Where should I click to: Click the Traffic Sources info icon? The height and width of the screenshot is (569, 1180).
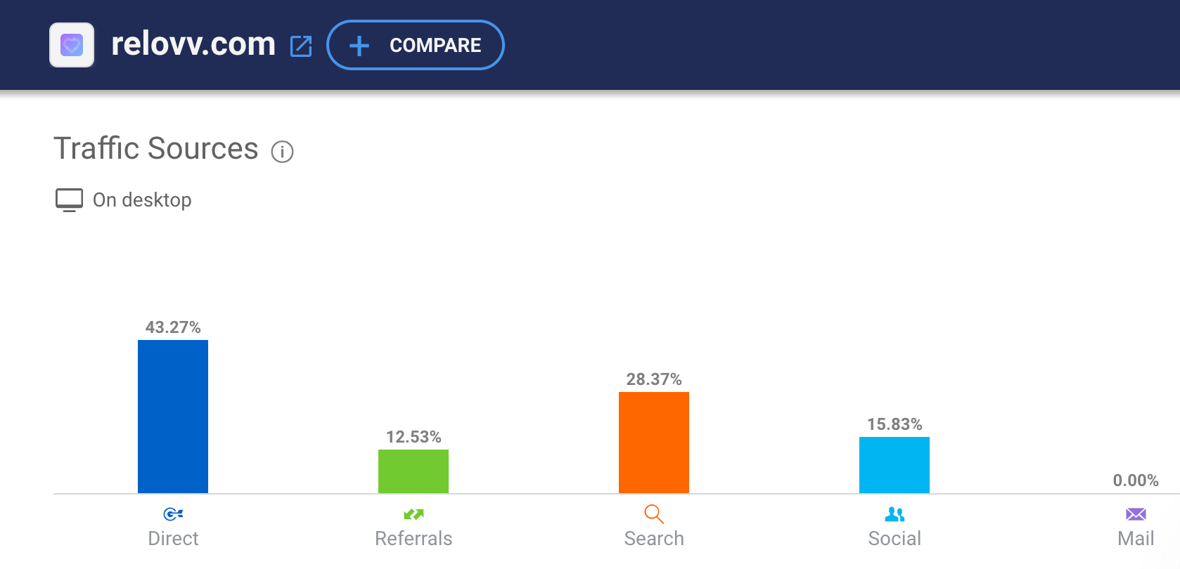tap(282, 152)
